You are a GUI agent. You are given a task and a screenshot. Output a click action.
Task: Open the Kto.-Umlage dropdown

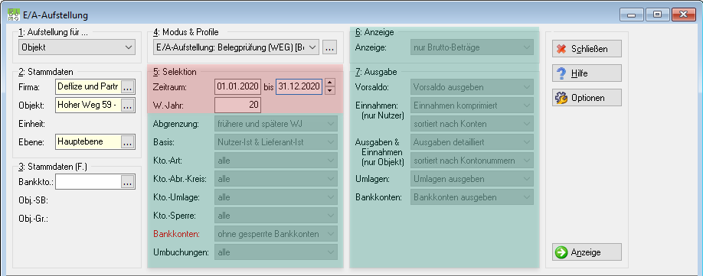[x=276, y=196]
